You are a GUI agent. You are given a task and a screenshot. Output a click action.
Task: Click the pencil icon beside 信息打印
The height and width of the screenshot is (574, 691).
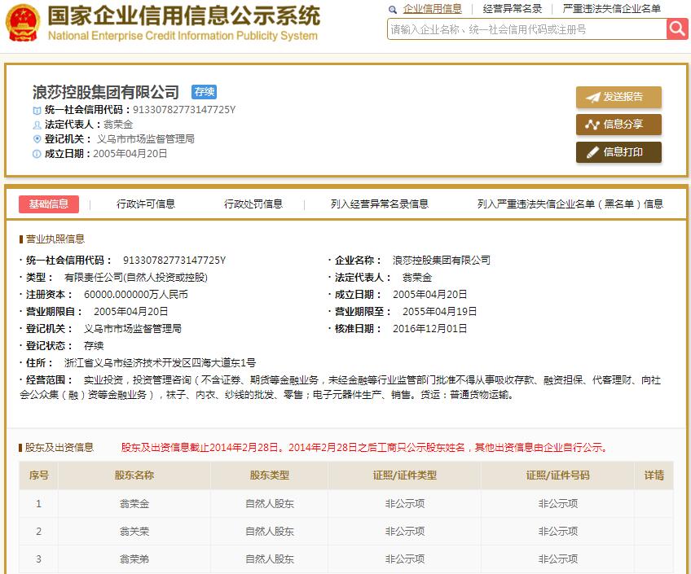592,152
